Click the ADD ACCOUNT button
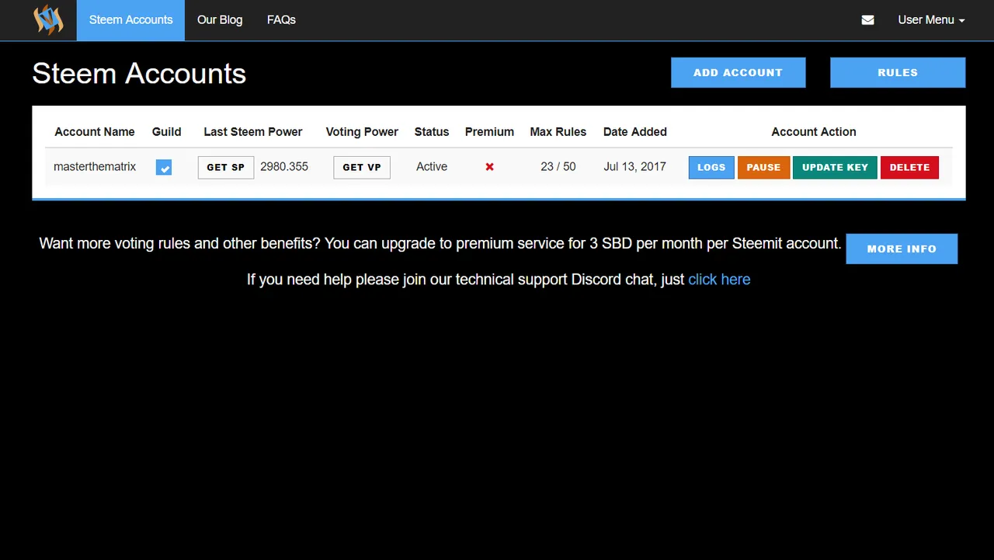 click(x=738, y=72)
